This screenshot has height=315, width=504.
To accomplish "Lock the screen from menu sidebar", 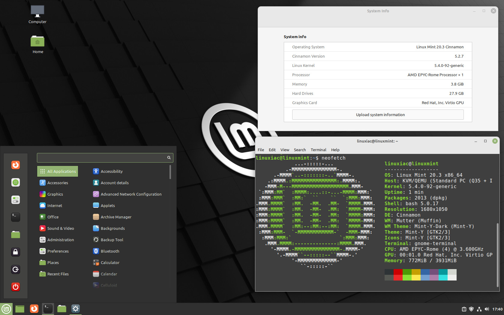I will 16,252.
